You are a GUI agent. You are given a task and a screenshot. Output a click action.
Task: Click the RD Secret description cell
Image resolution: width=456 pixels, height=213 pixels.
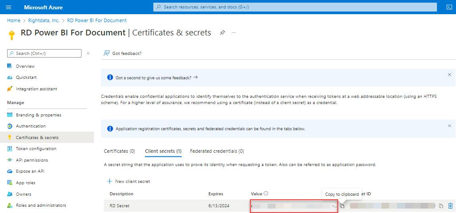(120, 206)
